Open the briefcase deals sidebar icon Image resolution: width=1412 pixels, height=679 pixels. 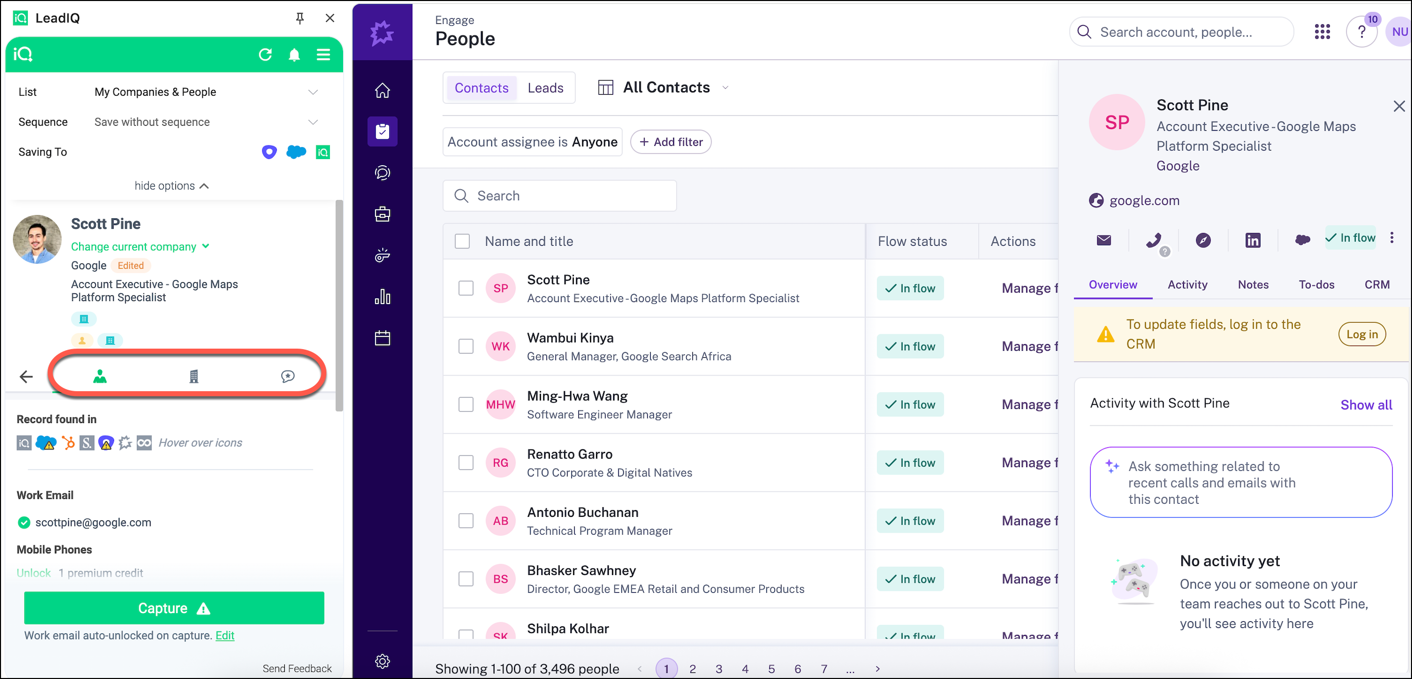[382, 214]
